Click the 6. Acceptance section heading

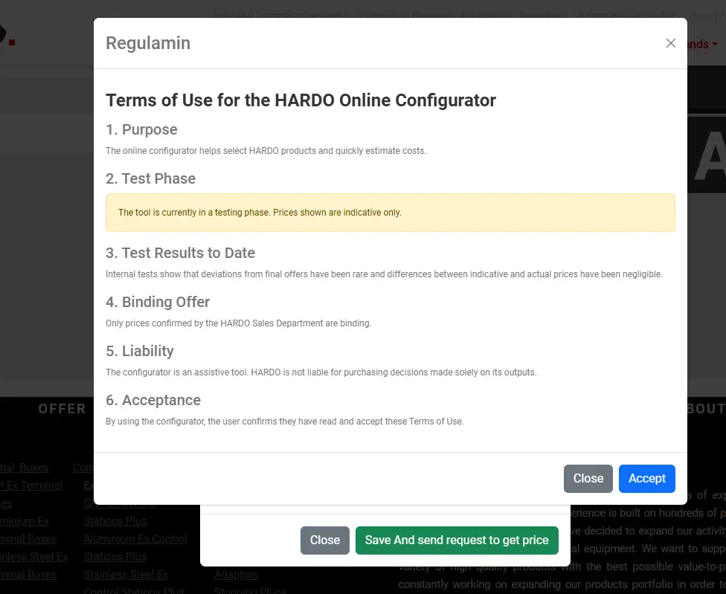tap(153, 400)
